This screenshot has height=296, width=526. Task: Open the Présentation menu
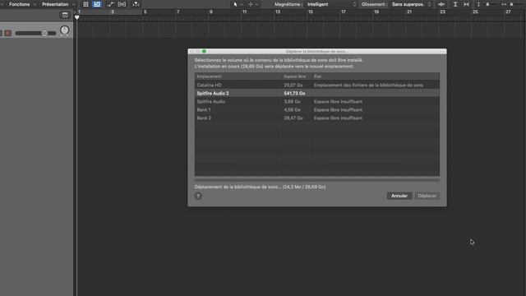pyautogui.click(x=55, y=4)
